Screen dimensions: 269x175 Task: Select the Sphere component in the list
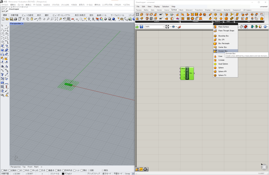point(221,68)
